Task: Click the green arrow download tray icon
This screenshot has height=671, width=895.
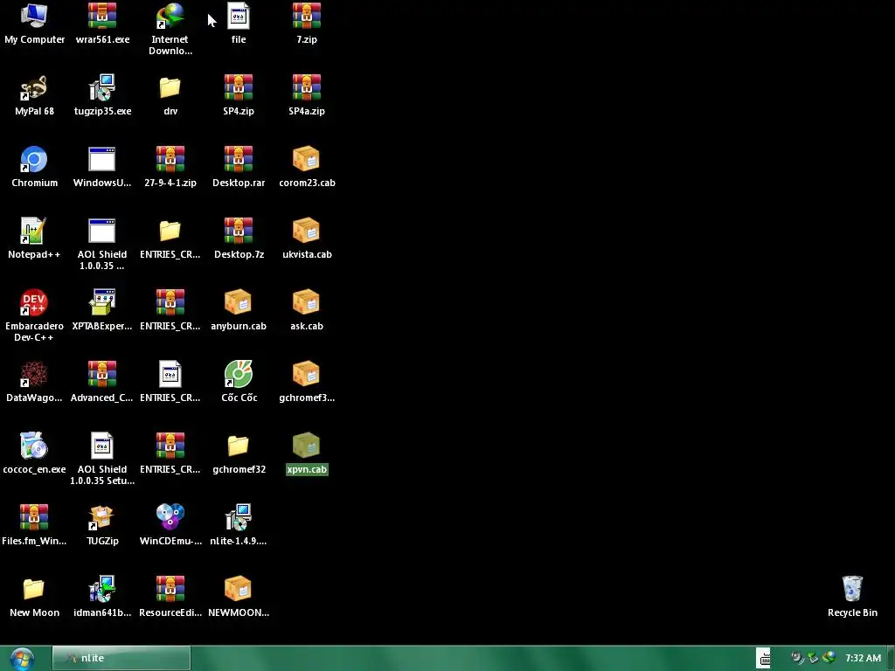Action: click(814, 658)
